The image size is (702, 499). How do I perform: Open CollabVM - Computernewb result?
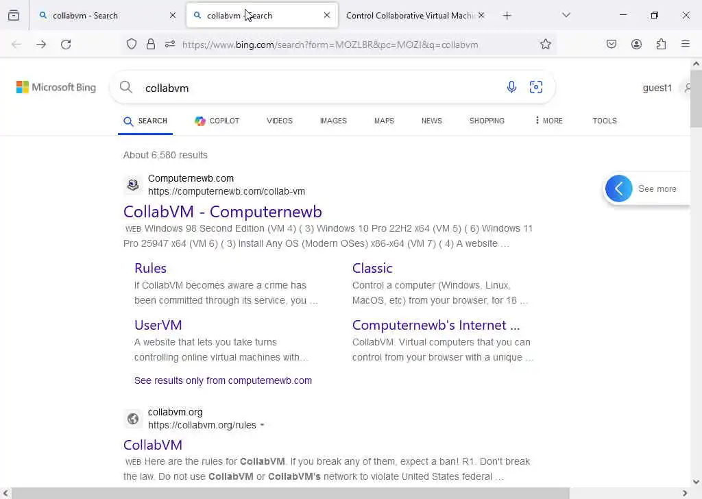click(223, 212)
